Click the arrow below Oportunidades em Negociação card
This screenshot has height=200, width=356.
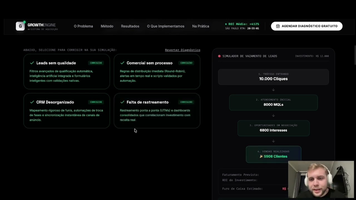[273, 141]
